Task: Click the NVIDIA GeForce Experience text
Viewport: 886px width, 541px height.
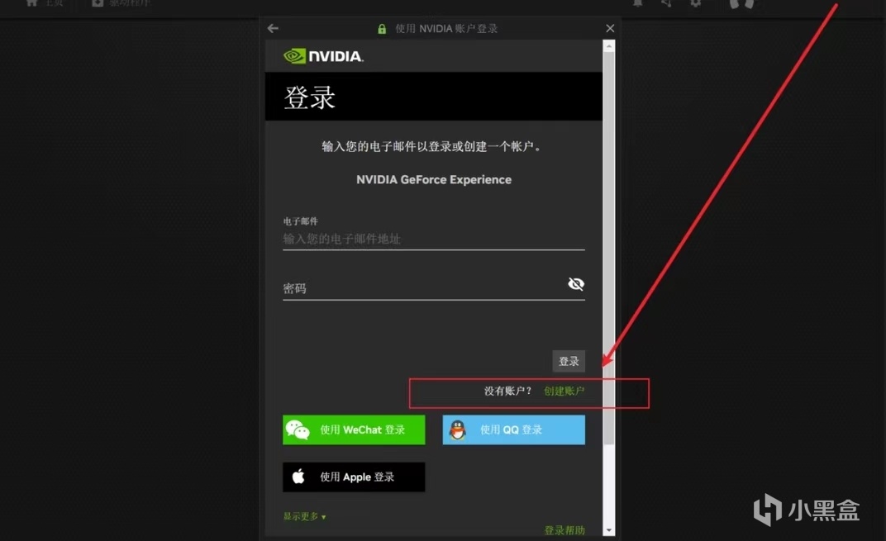Action: pos(434,179)
